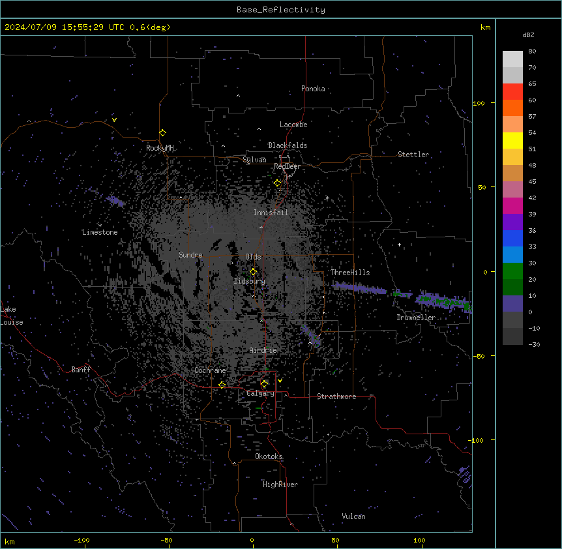This screenshot has width=562, height=549.
Task: Click the -50 tick on the horizontal km axis
Action: [x=166, y=540]
